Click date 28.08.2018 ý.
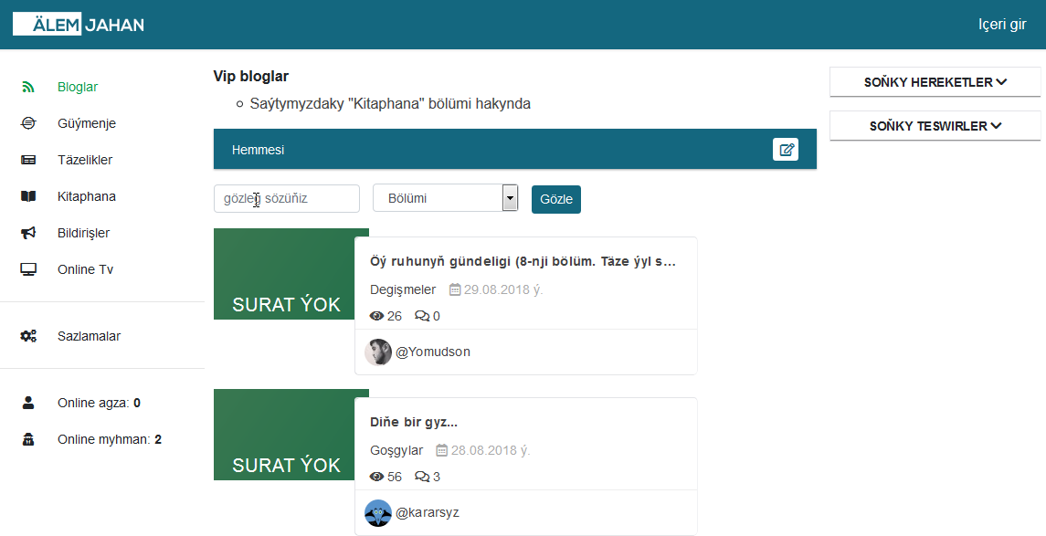This screenshot has width=1046, height=536. coord(491,450)
